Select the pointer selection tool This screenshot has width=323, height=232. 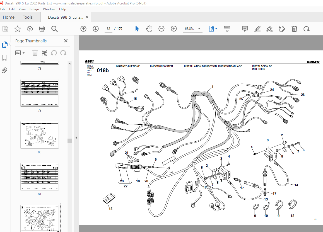point(137,28)
